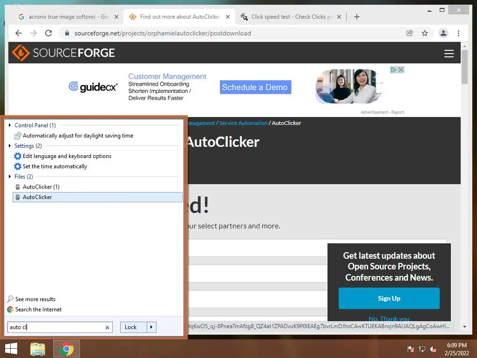The height and width of the screenshot is (358, 477).
Task: Click Search the Internet
Action: pos(38,310)
